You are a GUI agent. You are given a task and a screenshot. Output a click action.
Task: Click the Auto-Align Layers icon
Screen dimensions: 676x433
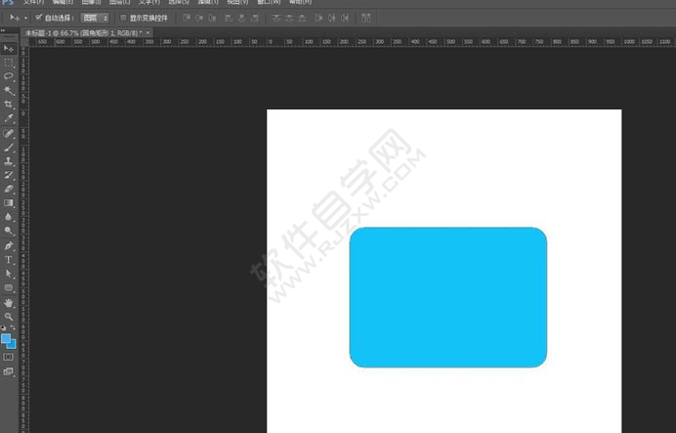tap(366, 18)
